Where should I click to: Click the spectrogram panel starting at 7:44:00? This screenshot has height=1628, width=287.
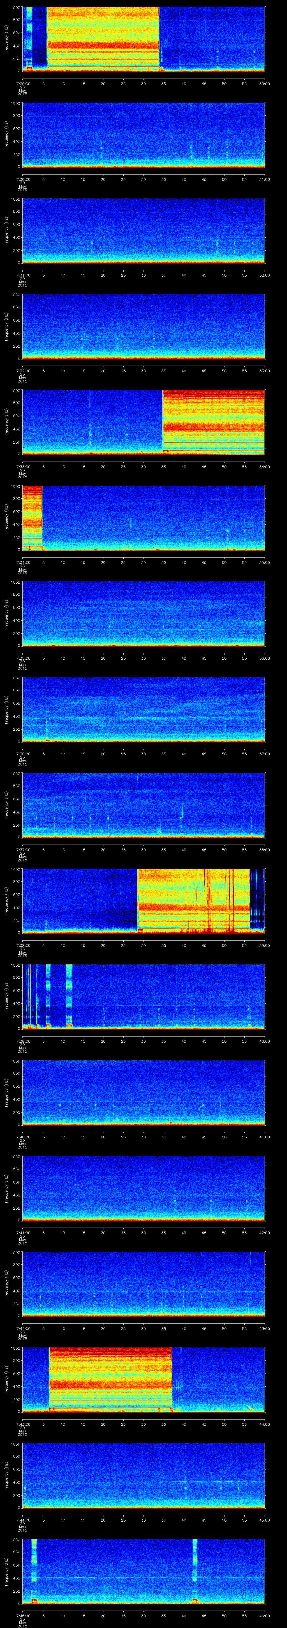[x=144, y=1476]
